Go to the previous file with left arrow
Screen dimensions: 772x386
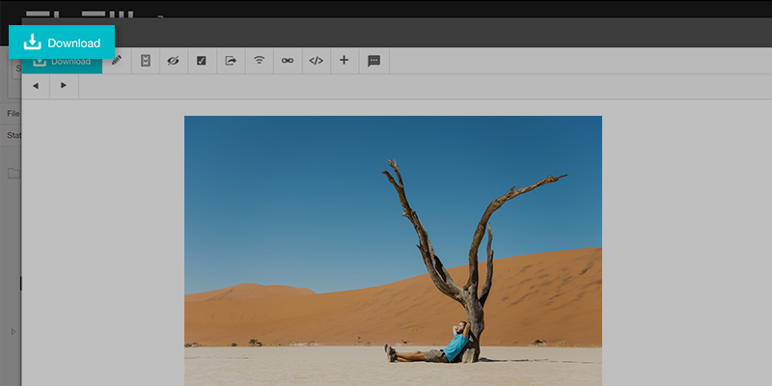coord(36,86)
